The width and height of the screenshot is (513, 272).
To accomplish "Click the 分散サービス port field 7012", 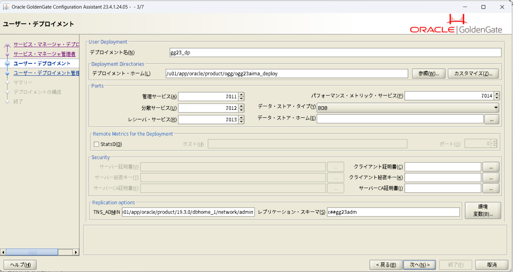I will pyautogui.click(x=208, y=108).
